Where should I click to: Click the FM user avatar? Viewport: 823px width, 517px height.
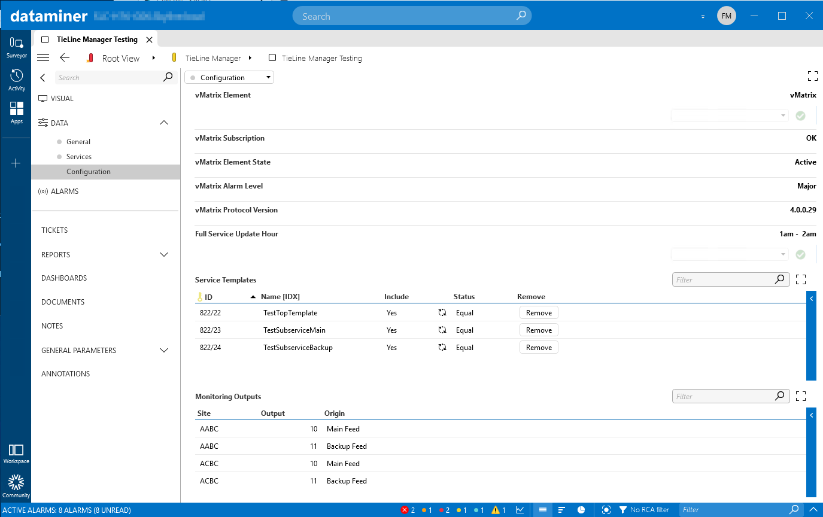(x=726, y=16)
